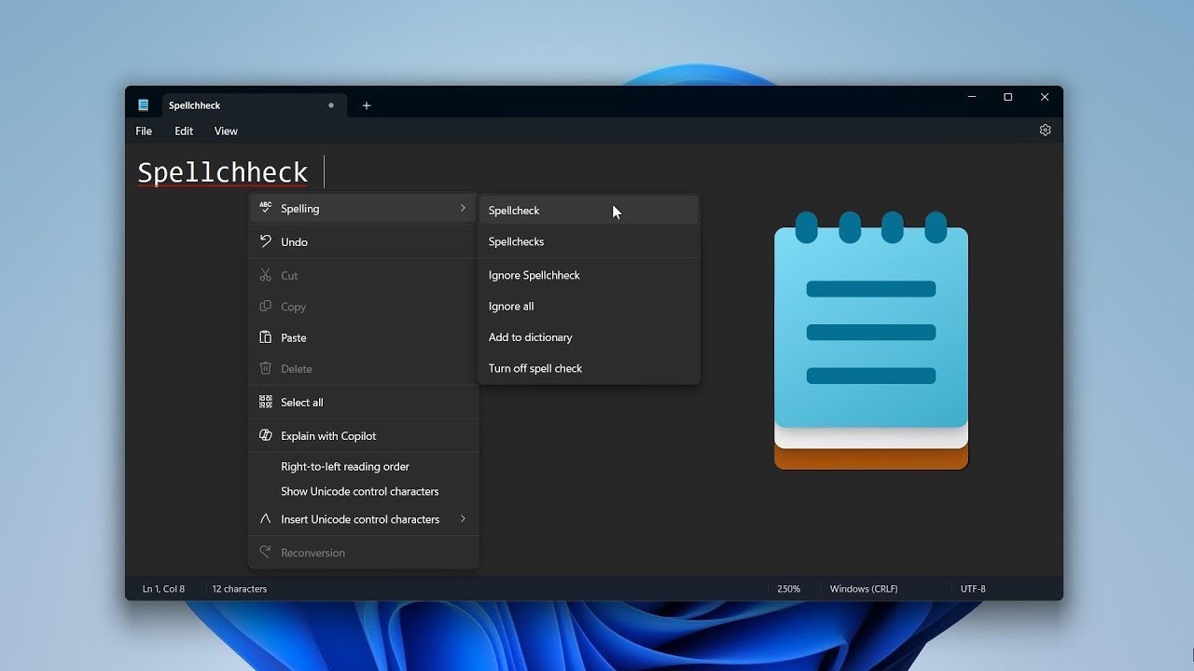
Task: Click the Windows (CRLF) line ending indicator
Action: point(864,589)
